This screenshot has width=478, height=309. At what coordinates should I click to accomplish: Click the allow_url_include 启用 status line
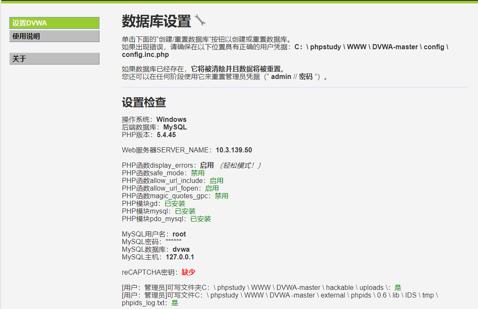[173, 180]
